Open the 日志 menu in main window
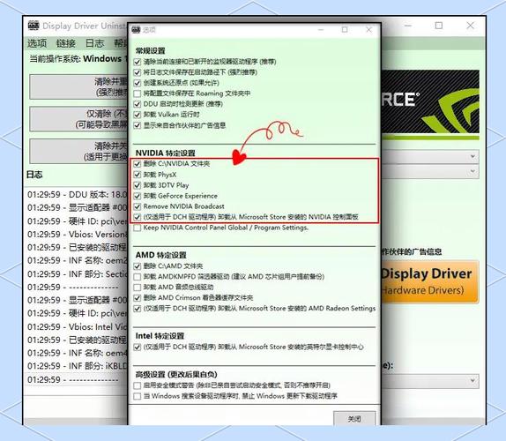This screenshot has height=441, width=506. (x=94, y=43)
